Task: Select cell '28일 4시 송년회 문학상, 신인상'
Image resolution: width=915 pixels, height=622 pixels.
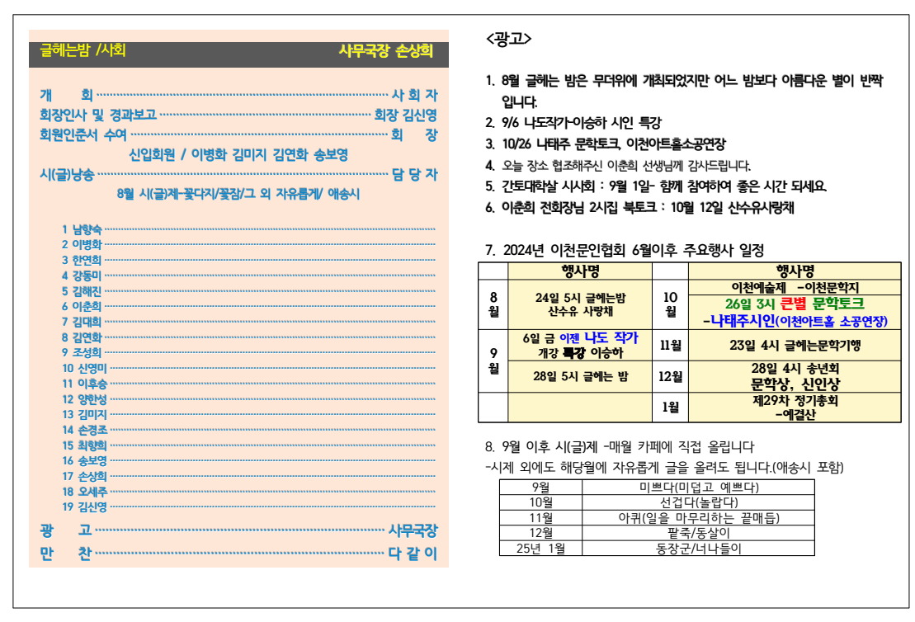Action: pos(795,376)
